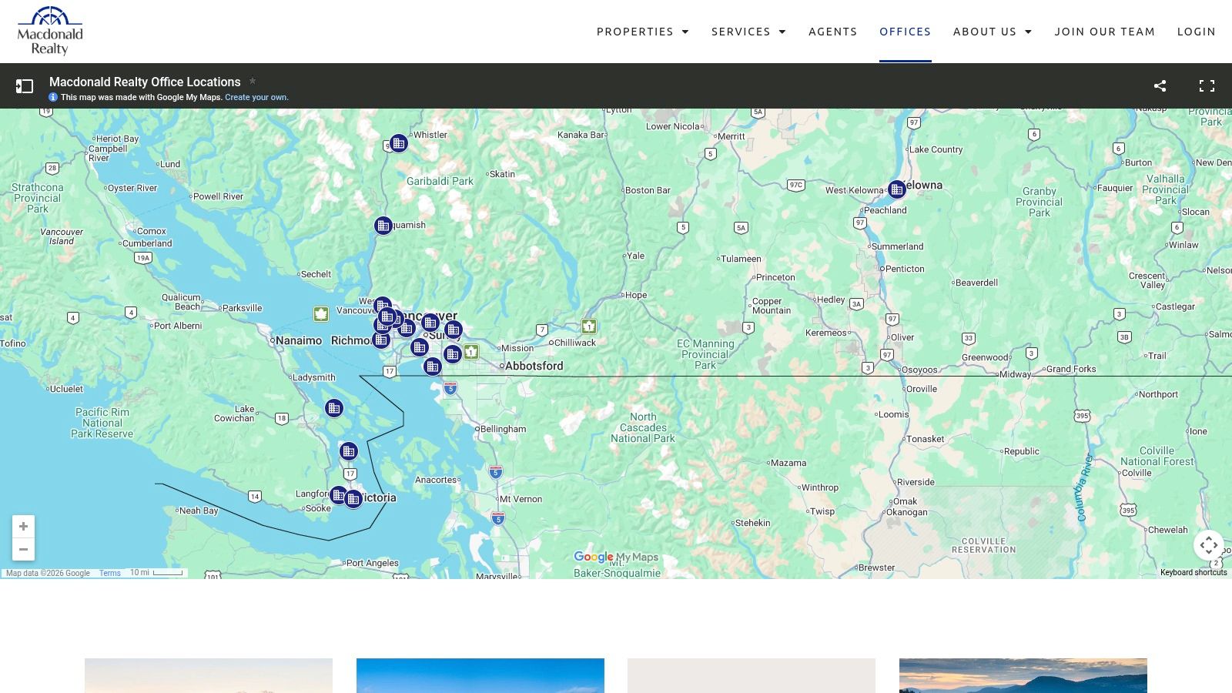Click the park icon west of Vancouver
This screenshot has height=693, width=1232.
[321, 313]
